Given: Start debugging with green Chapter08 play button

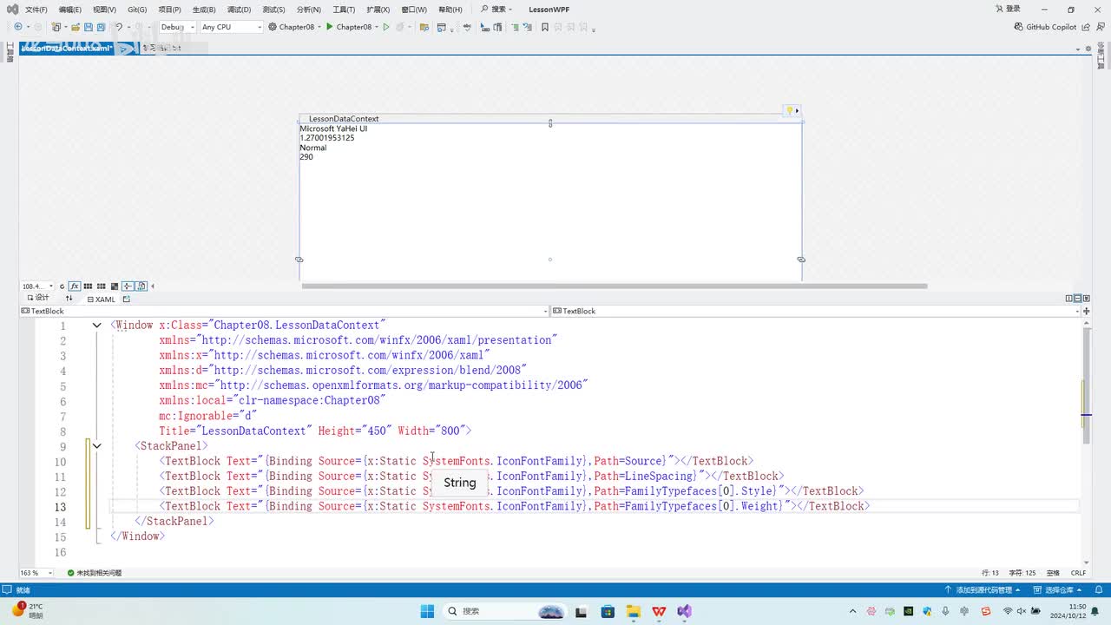Looking at the screenshot, I should pyautogui.click(x=330, y=27).
